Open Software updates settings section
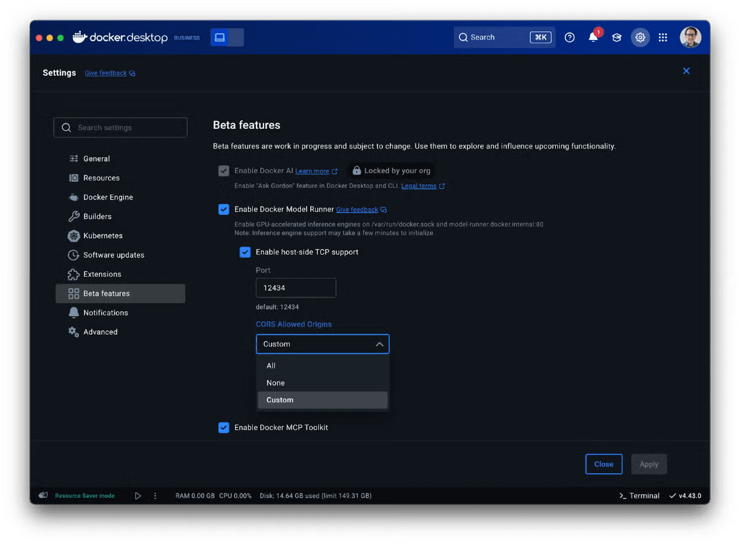 click(120, 255)
